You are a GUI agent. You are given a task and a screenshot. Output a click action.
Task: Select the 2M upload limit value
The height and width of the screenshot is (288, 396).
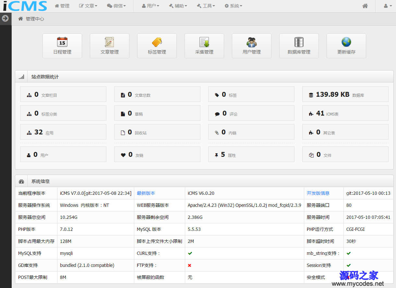click(191, 241)
